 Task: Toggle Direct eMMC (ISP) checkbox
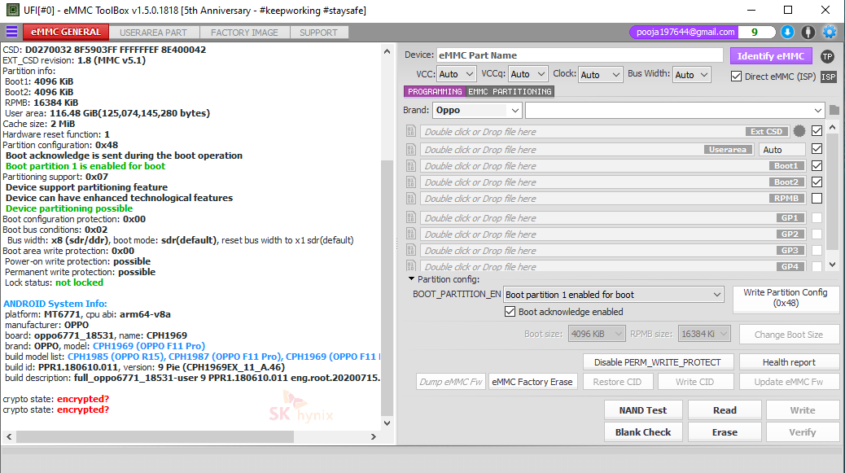[736, 77]
